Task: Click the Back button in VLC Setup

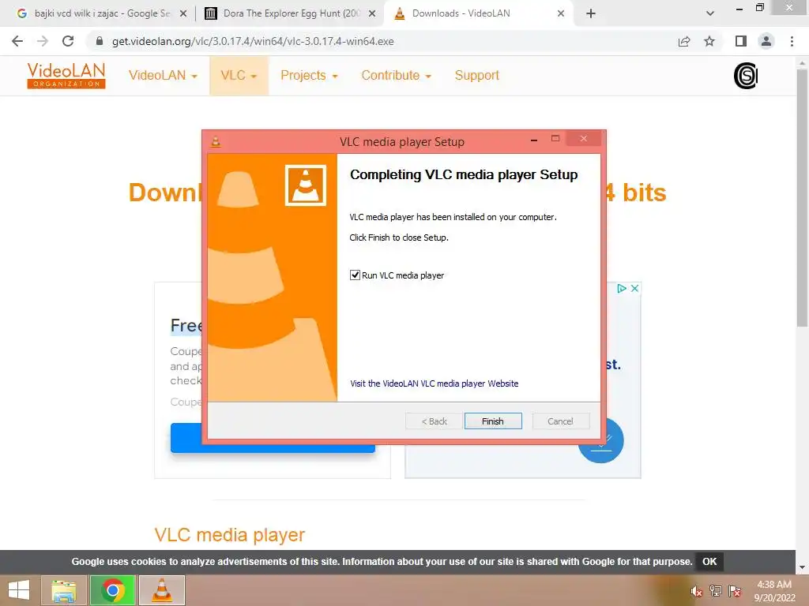Action: point(434,421)
